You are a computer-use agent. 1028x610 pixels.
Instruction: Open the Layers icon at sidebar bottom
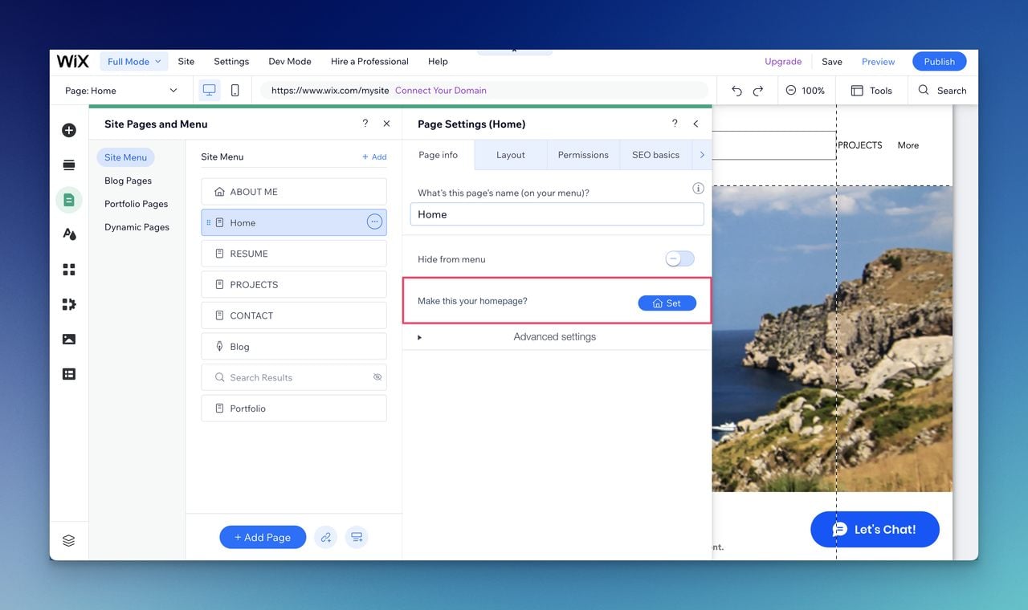(69, 541)
